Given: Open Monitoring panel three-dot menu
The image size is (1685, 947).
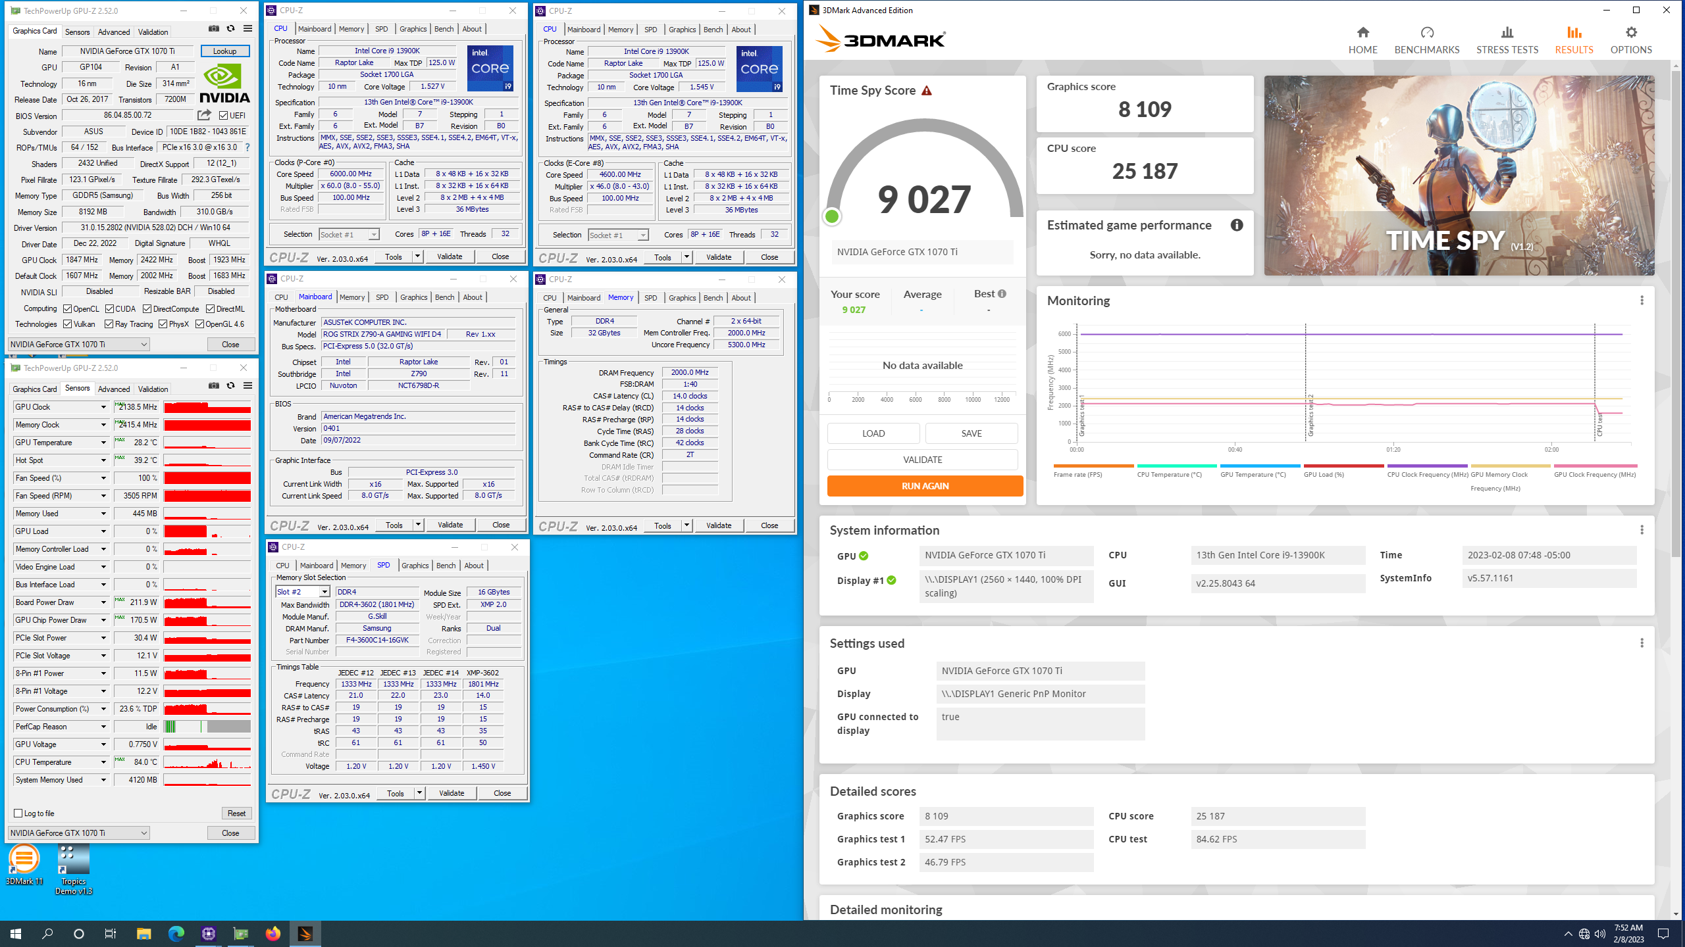Looking at the screenshot, I should [x=1642, y=301].
